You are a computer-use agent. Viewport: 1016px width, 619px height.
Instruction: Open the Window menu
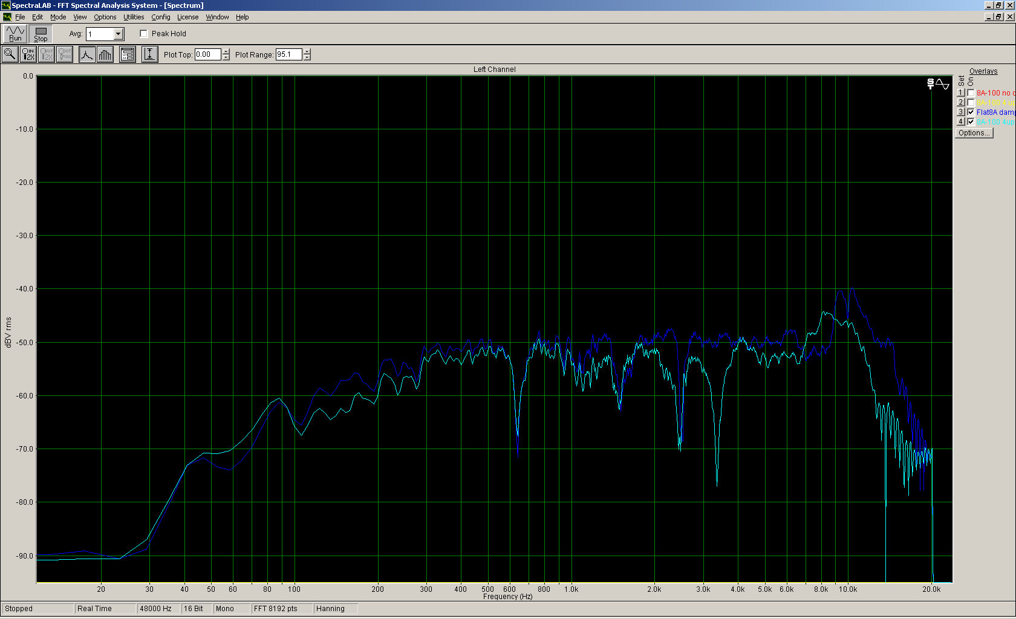tap(217, 17)
